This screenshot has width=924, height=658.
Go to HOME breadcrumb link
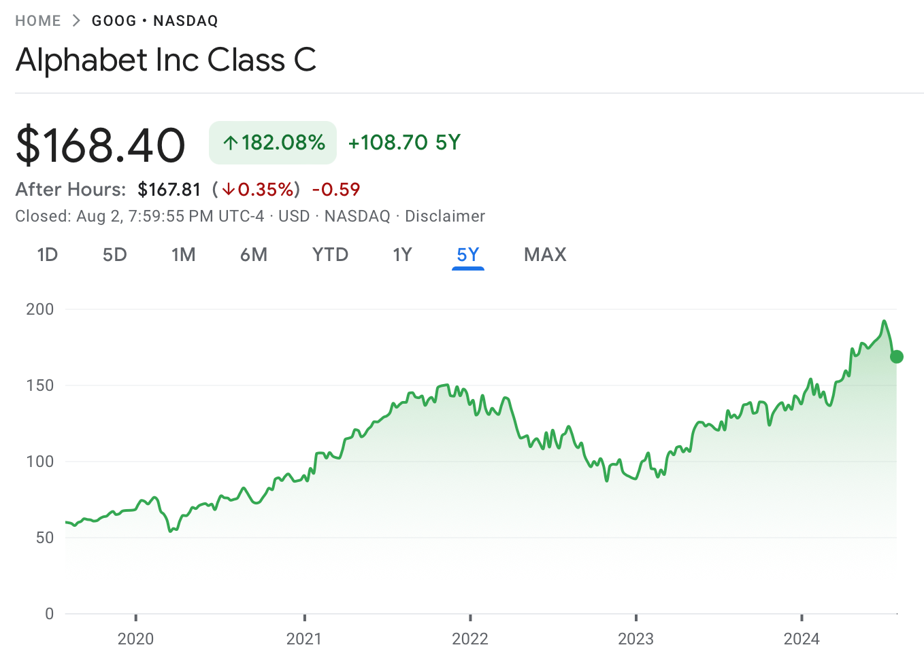point(38,21)
